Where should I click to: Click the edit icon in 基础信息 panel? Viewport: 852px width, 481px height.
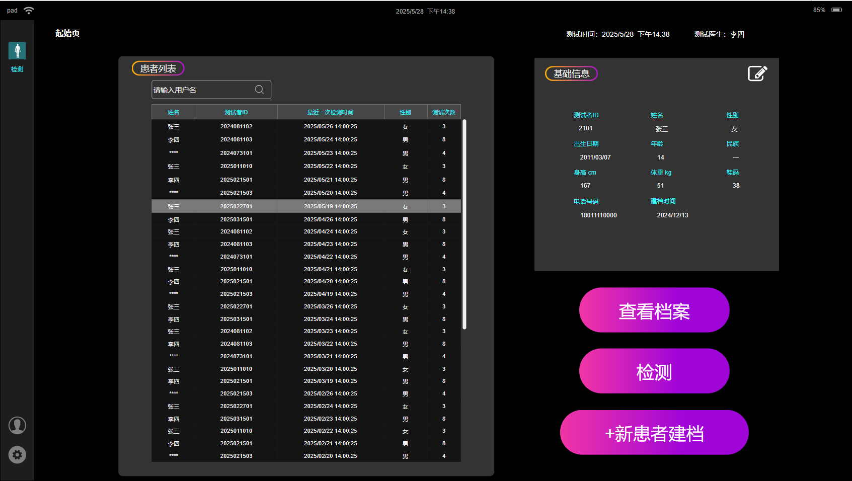pyautogui.click(x=757, y=73)
